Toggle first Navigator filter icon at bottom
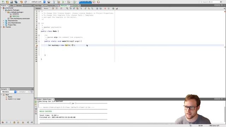Image resolution: width=226 pixels, height=127 pixels. click(x=2, y=122)
